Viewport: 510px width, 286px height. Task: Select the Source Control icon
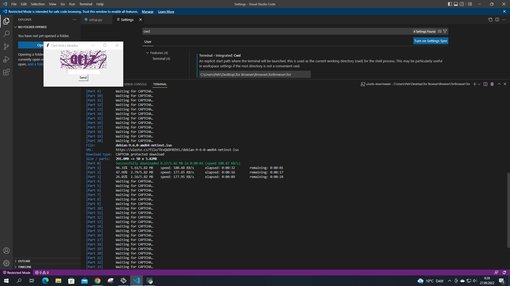[6, 47]
